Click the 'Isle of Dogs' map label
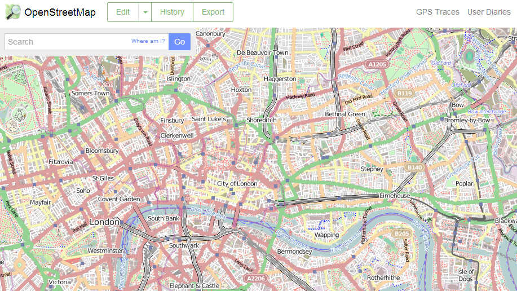Screen dimensions: 517x291 coord(465,275)
